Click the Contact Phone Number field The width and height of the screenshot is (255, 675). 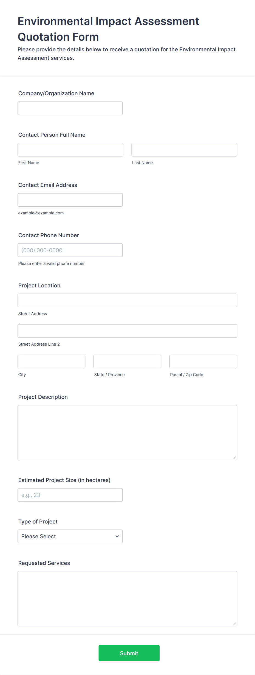pyautogui.click(x=70, y=250)
